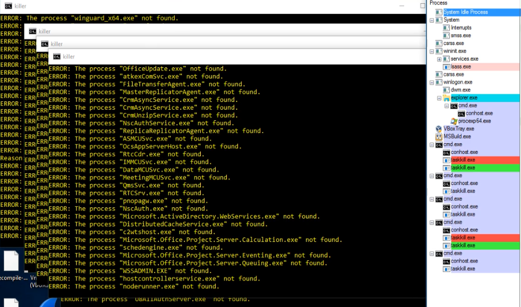Collapse cmd.exe node under explorer.exe
The width and height of the screenshot is (521, 307).
coord(447,106)
